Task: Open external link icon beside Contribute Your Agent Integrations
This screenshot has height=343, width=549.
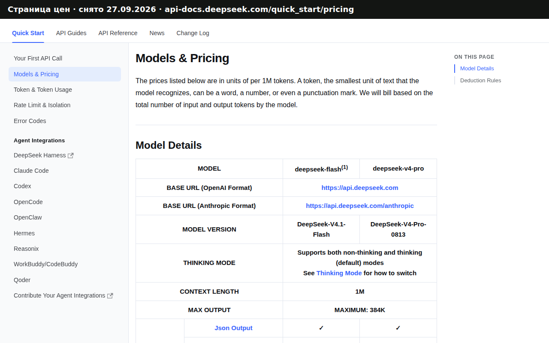Action: tap(110, 296)
